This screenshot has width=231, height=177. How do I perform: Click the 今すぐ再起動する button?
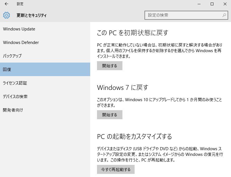tap(116, 169)
